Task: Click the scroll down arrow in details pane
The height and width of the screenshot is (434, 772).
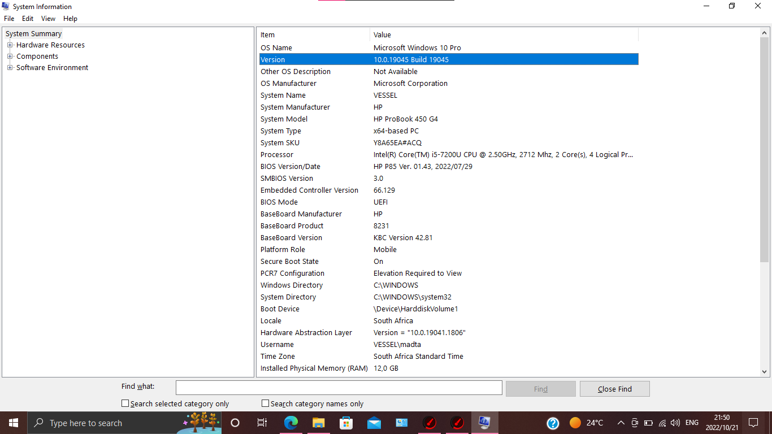Action: pos(764,372)
